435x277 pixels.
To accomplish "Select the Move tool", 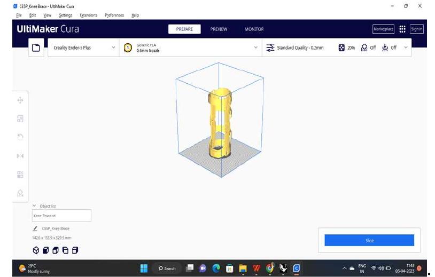I will coord(20,100).
